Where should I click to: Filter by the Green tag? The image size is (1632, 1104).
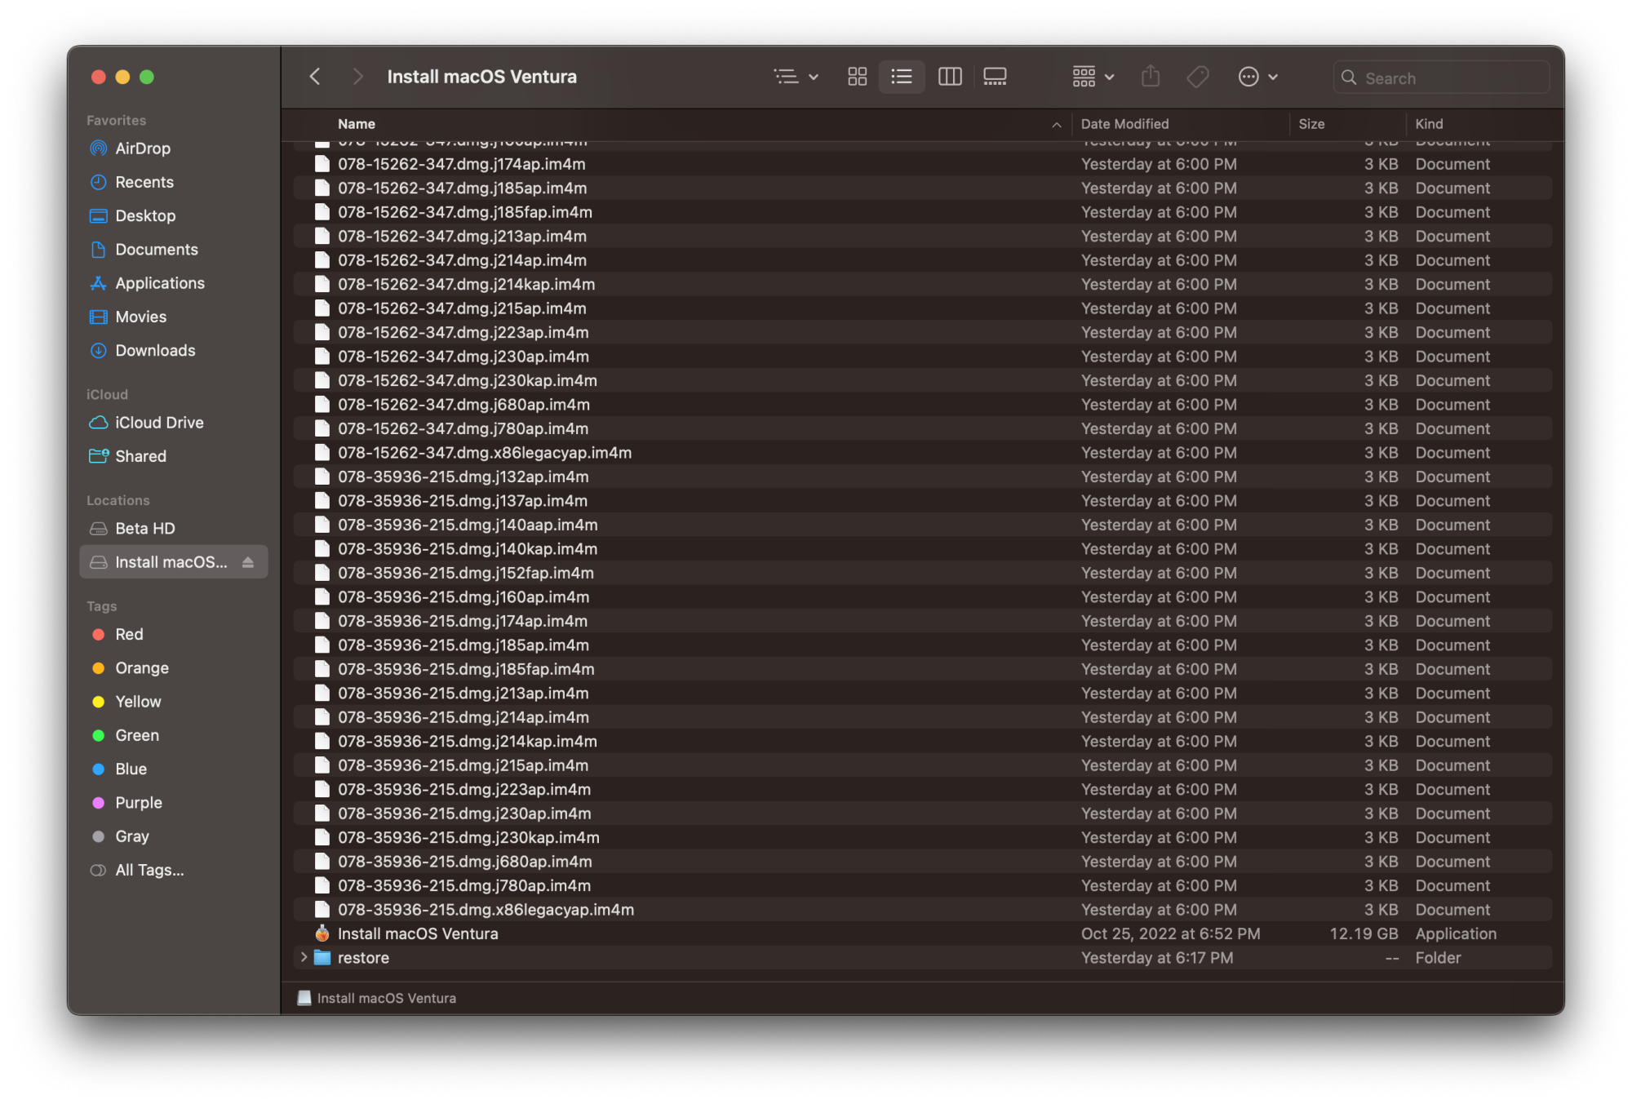click(x=173, y=735)
